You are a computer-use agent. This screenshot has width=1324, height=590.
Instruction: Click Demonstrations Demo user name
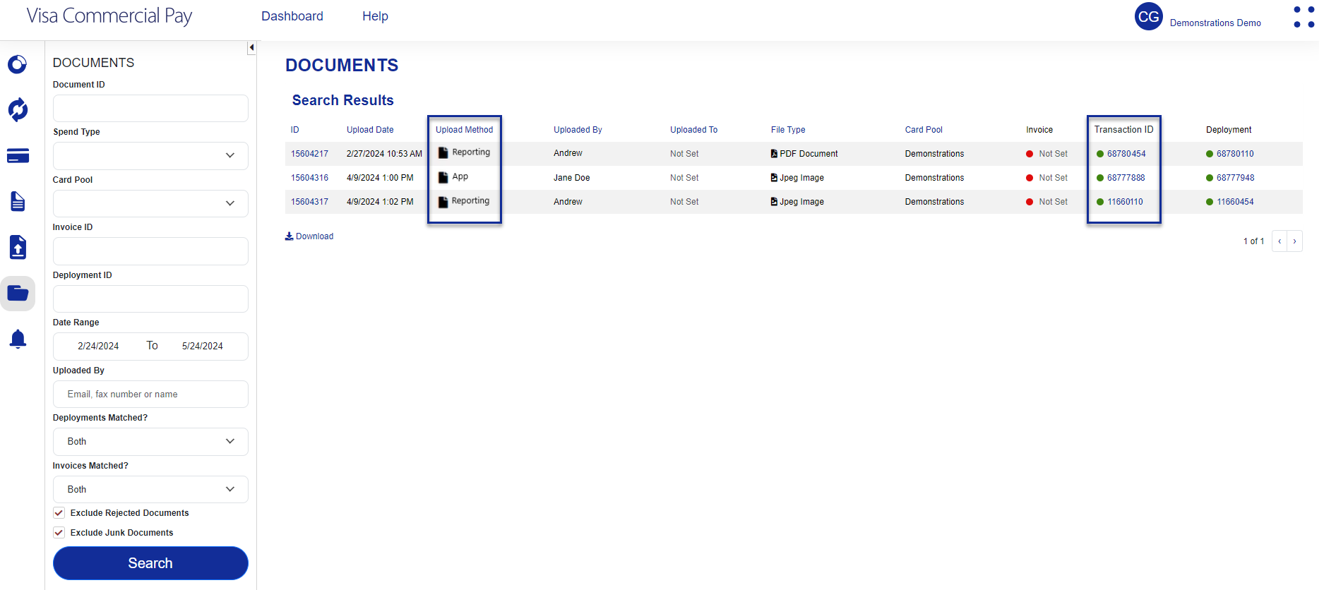[1215, 23]
